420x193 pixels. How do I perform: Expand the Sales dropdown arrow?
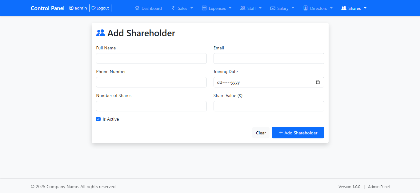pyautogui.click(x=192, y=8)
